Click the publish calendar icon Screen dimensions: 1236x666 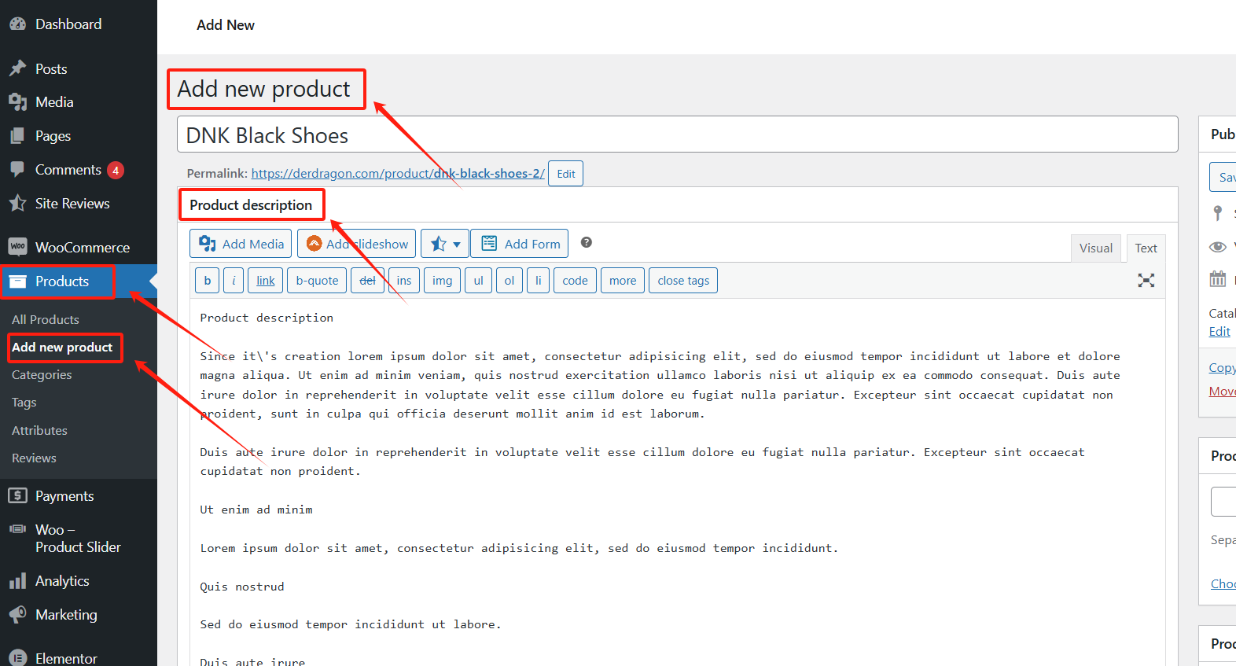click(x=1218, y=278)
